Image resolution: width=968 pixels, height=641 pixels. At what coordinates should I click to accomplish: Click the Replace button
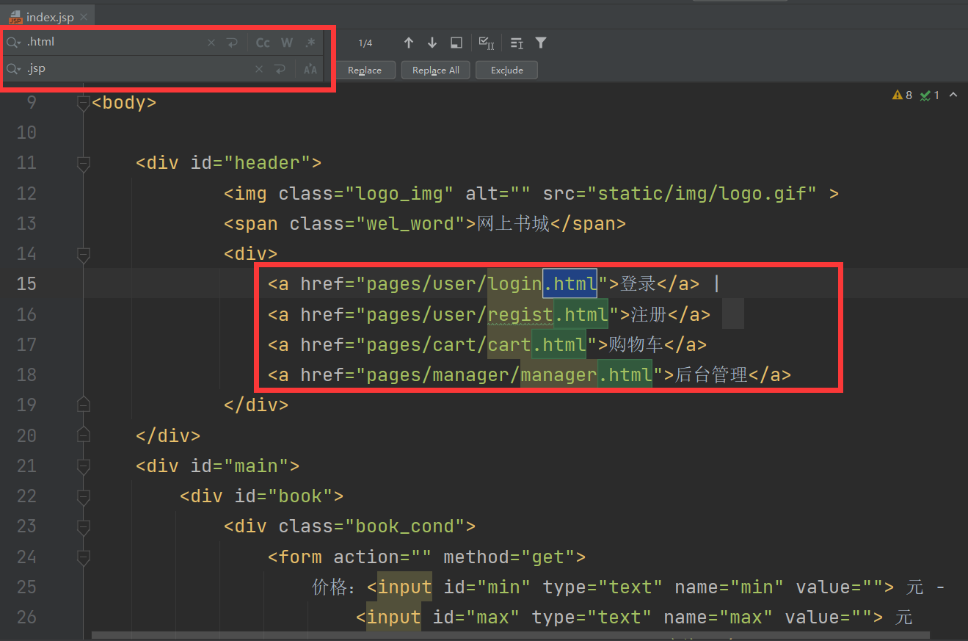pyautogui.click(x=365, y=70)
